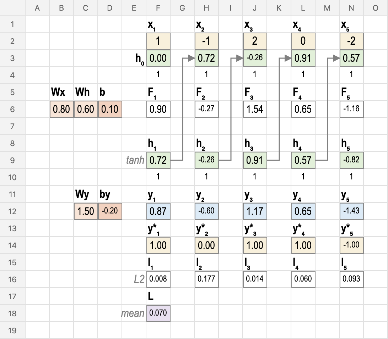
Task: Select row 12 header
Action: point(12,211)
